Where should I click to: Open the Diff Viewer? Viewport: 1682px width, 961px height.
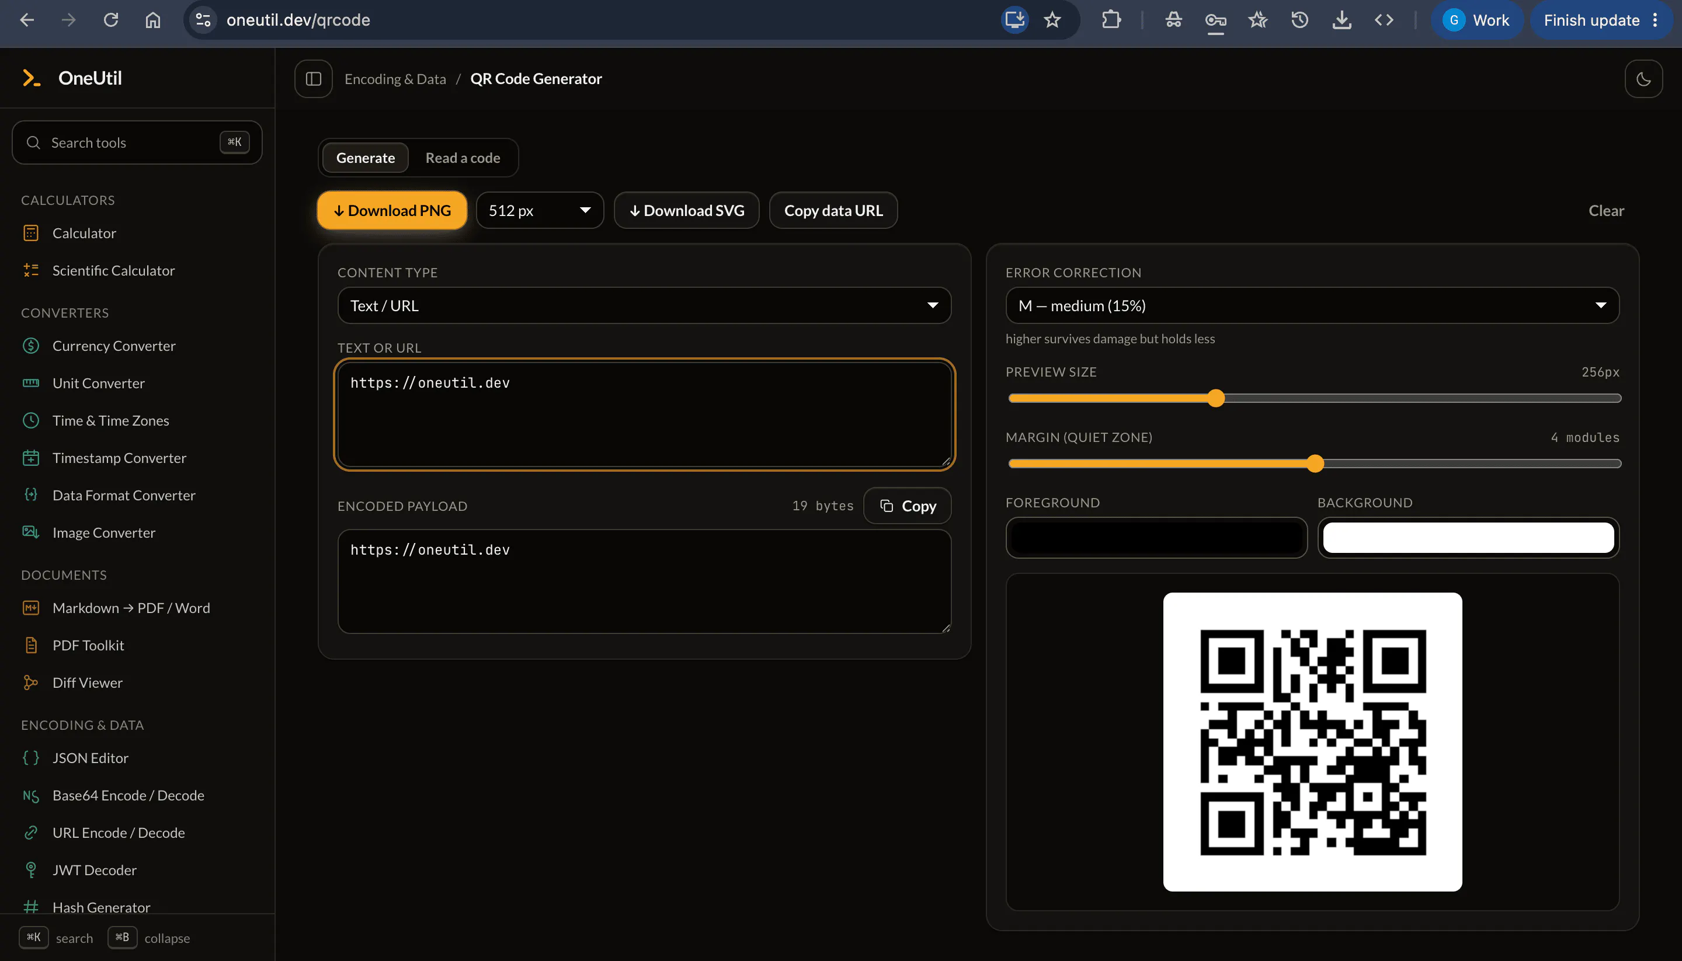(137, 683)
